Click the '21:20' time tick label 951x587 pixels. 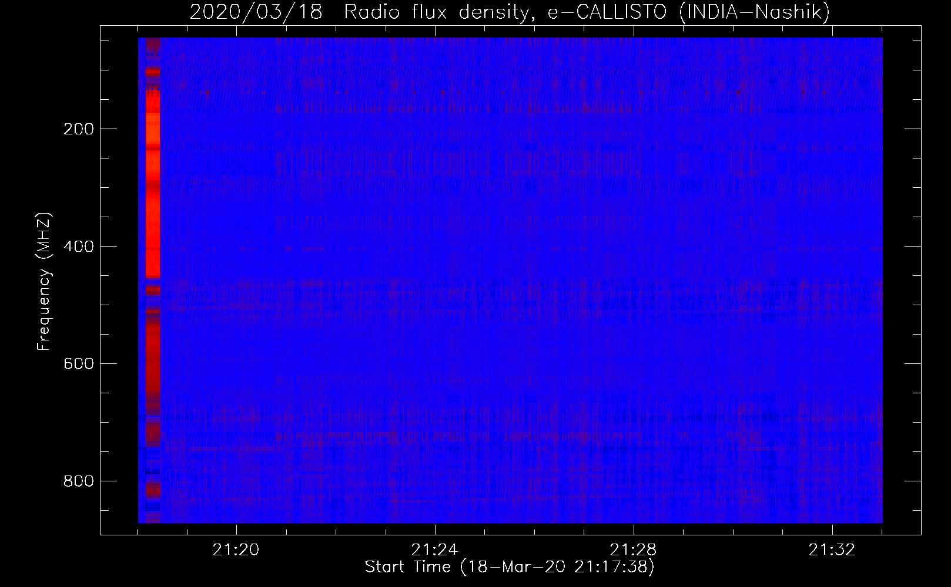[x=236, y=550]
